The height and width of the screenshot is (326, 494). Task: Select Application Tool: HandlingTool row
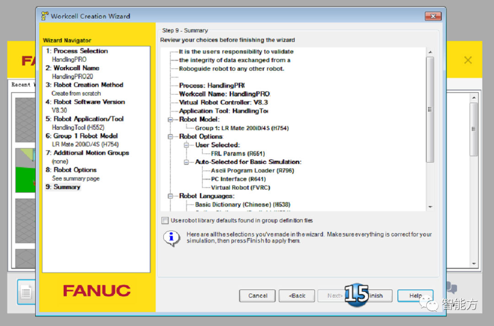224,111
